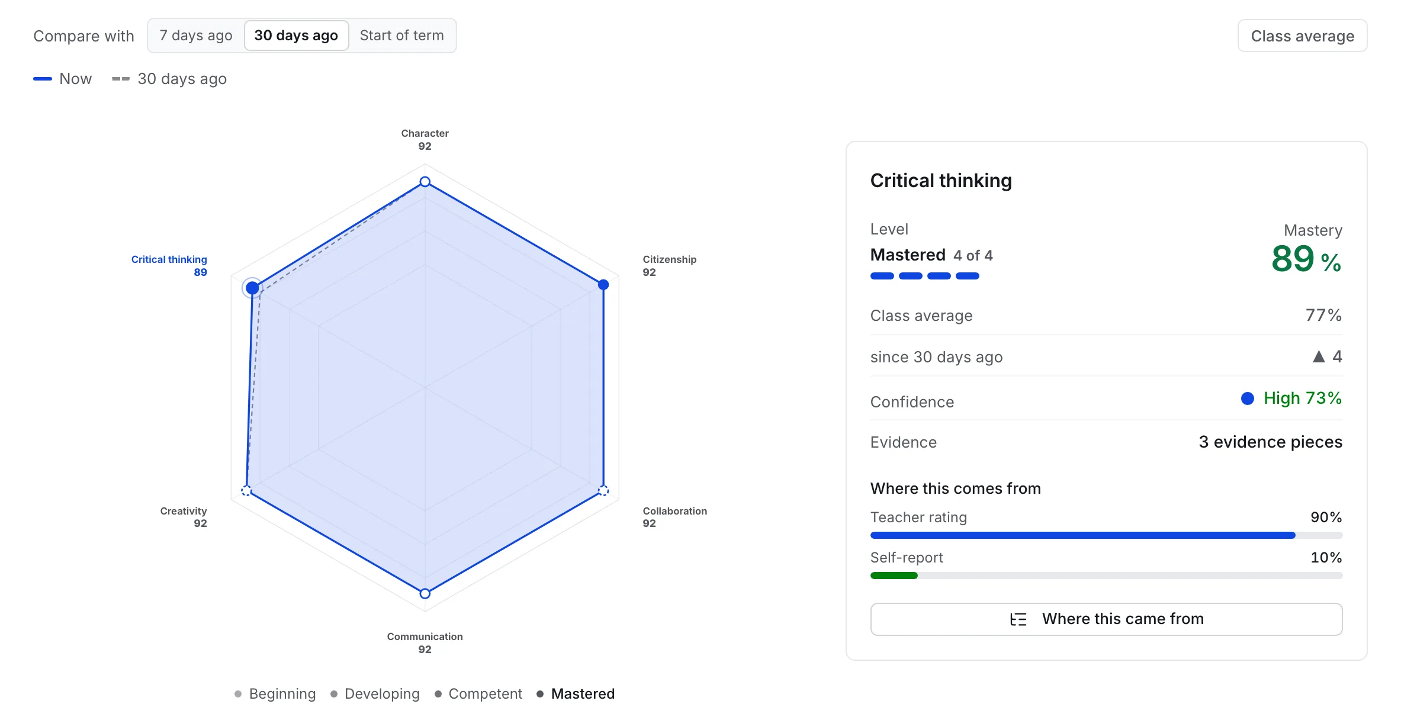This screenshot has height=720, width=1401.
Task: Click the 89 % mastery value
Action: coord(1306,259)
